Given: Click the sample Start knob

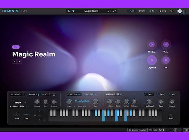Looking at the screenshot, I should click(x=46, y=102).
